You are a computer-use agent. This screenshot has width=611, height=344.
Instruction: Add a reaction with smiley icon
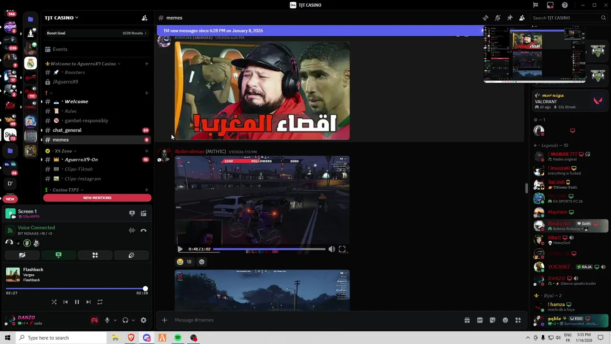[201, 262]
